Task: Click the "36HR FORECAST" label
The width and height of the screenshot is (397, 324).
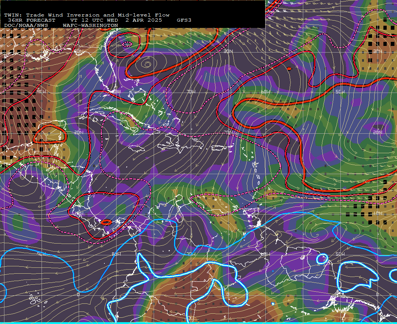Action: tap(31, 20)
